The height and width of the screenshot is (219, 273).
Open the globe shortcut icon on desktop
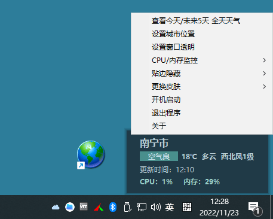click(91, 154)
